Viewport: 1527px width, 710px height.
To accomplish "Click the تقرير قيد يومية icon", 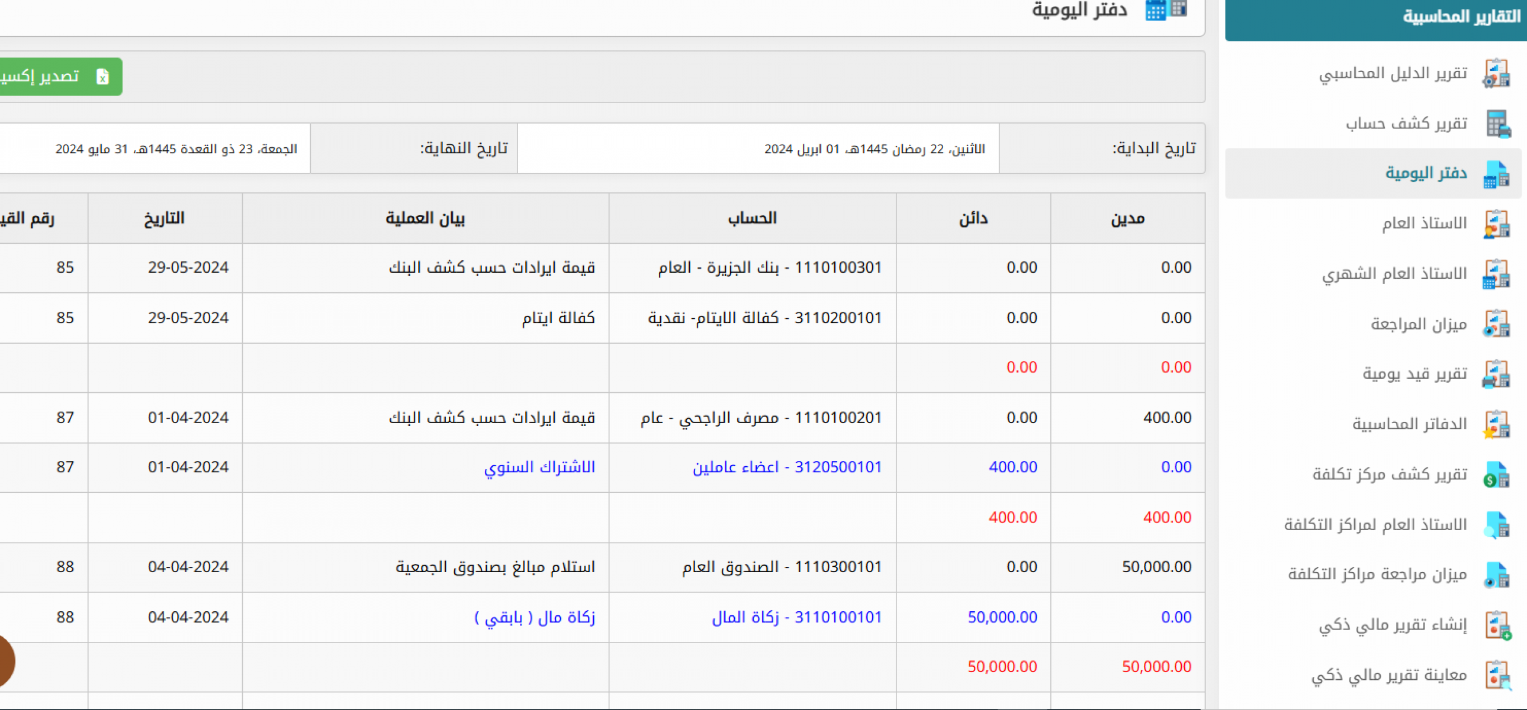I will (1496, 375).
